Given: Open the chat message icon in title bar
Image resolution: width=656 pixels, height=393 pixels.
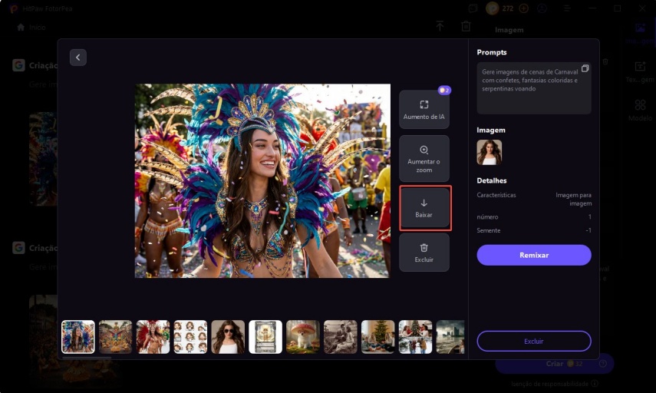Looking at the screenshot, I should tap(473, 8).
